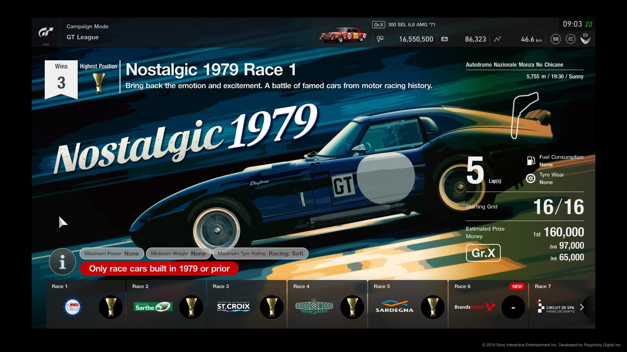Click the Maximum Tyre Rating Racing Soft pill

[x=260, y=254]
